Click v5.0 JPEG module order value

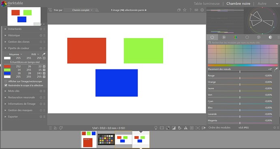(x=243, y=127)
